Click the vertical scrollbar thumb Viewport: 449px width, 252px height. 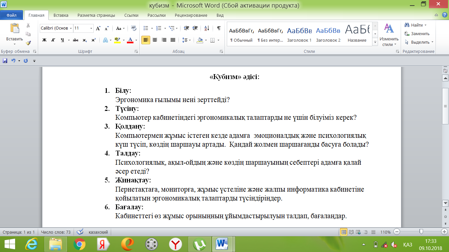[x=445, y=106]
